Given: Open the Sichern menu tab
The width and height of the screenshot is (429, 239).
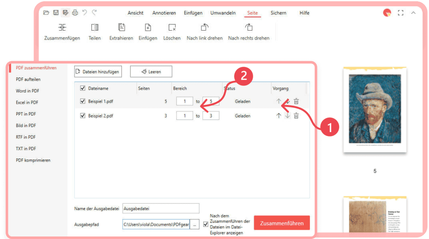Looking at the screenshot, I should click(279, 13).
